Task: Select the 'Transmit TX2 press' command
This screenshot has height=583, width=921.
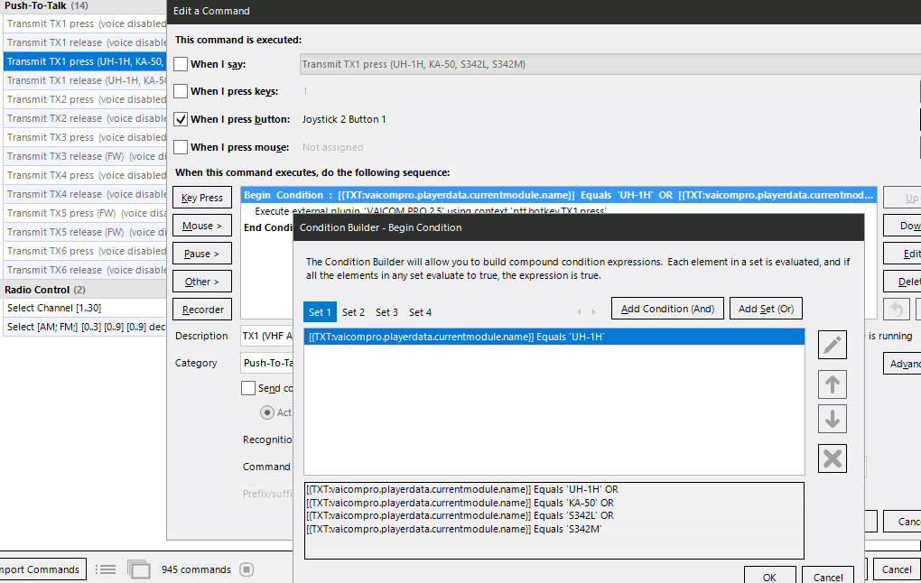Action: coord(85,99)
